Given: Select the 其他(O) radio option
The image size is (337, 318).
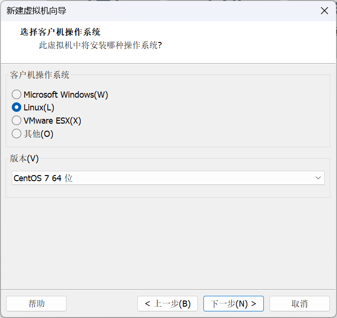Looking at the screenshot, I should [x=17, y=134].
